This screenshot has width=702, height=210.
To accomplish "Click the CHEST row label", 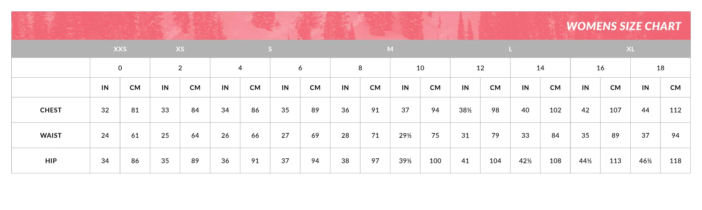I will click(x=51, y=110).
